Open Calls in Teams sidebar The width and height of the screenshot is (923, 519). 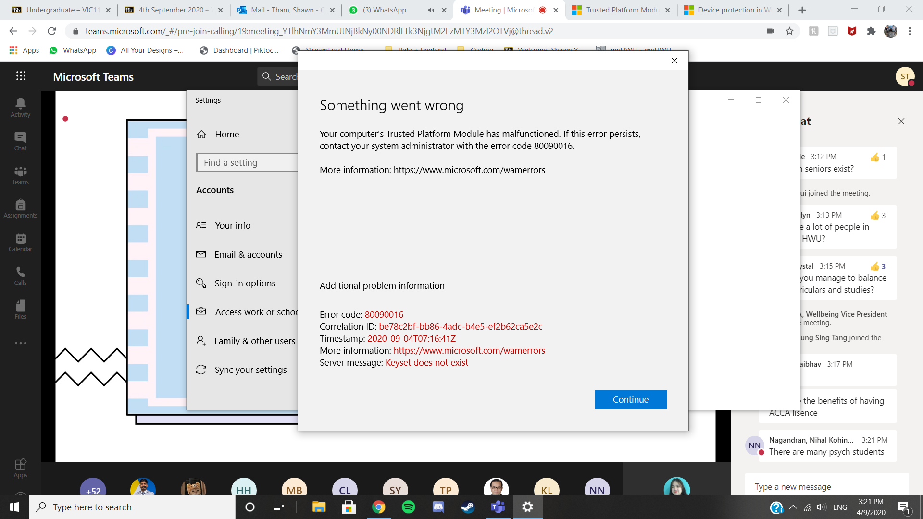pyautogui.click(x=20, y=275)
